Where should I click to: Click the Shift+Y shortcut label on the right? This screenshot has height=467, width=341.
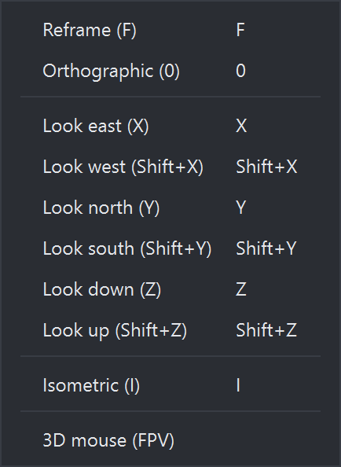[266, 248]
